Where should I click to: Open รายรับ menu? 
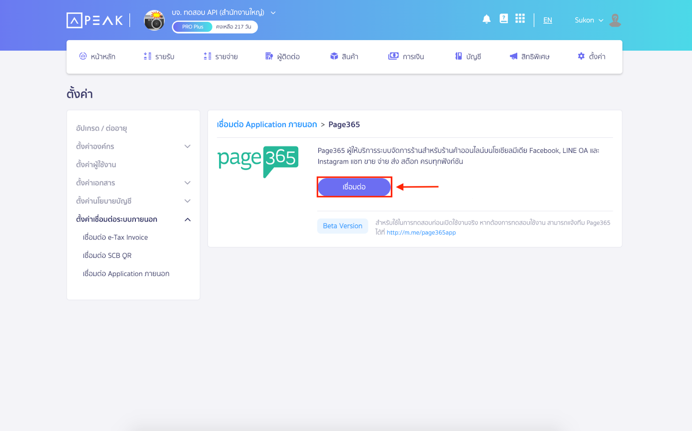tap(159, 57)
